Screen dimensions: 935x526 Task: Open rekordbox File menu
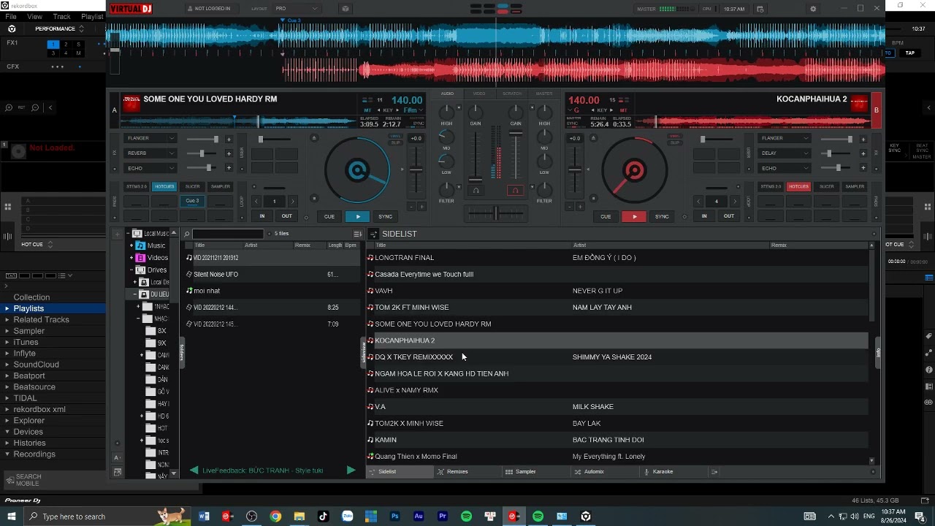[x=11, y=16]
